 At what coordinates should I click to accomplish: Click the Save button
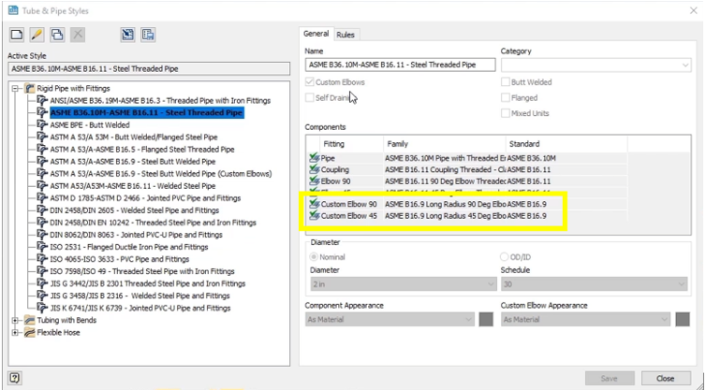pyautogui.click(x=610, y=378)
